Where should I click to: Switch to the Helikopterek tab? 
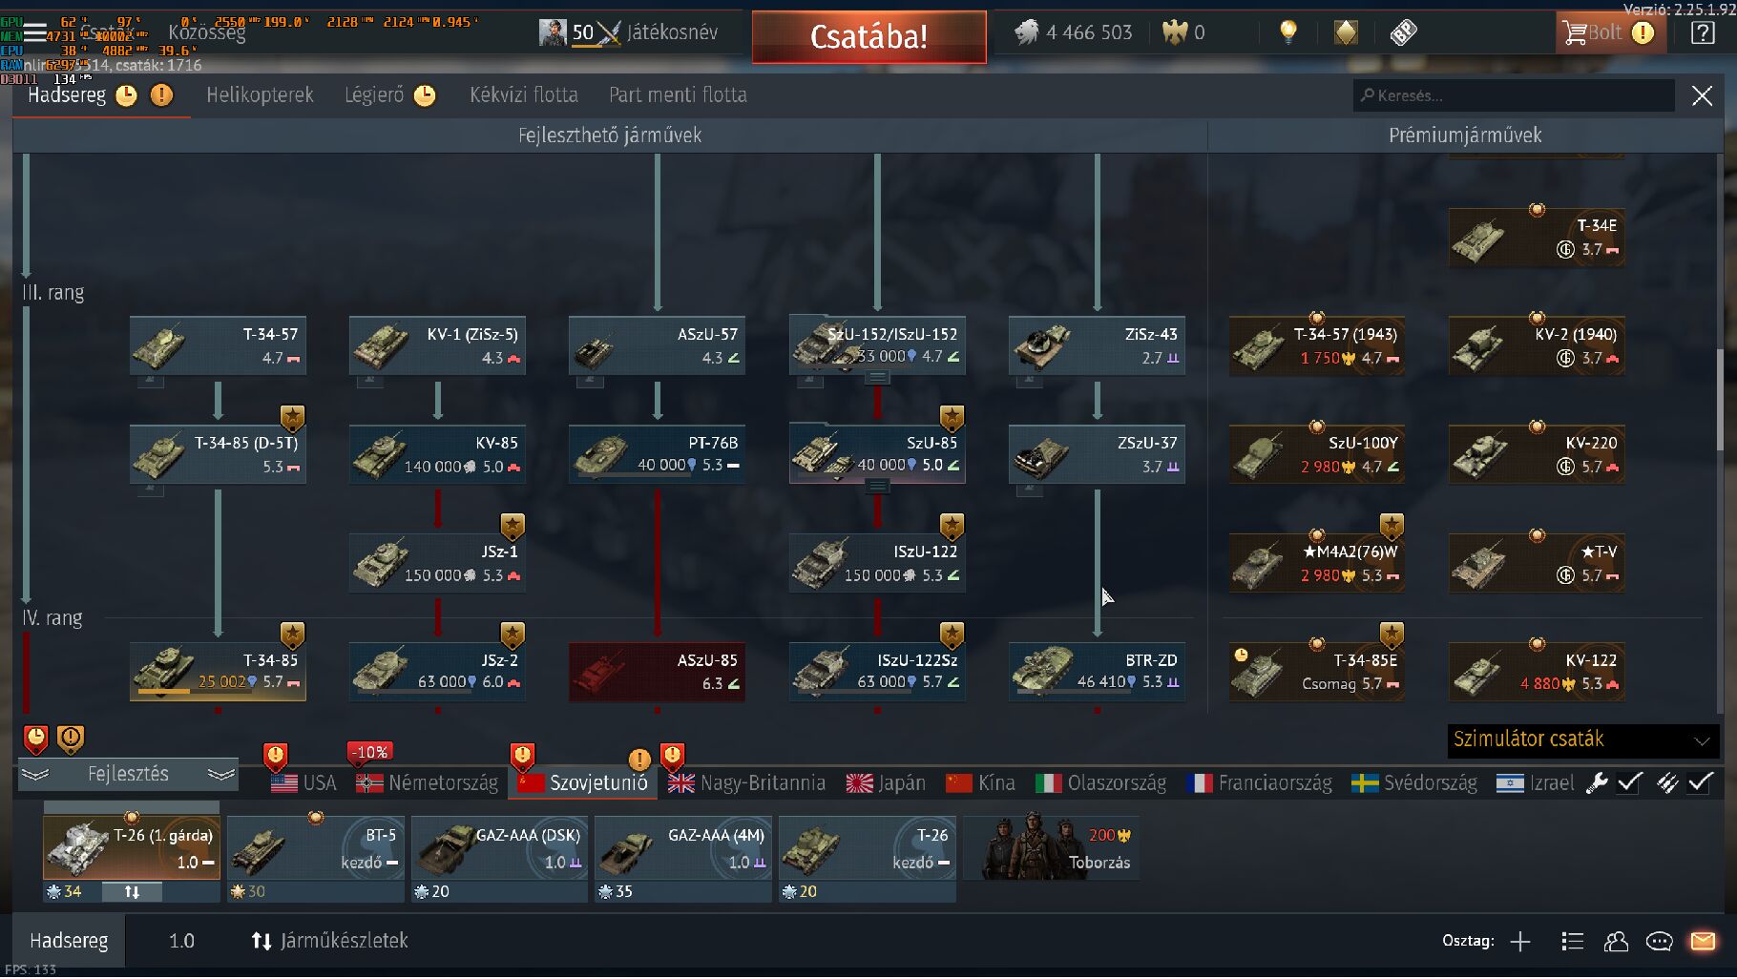[260, 94]
